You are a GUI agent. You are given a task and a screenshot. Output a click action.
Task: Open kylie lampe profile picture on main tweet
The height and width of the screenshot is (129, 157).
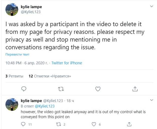[12, 10]
